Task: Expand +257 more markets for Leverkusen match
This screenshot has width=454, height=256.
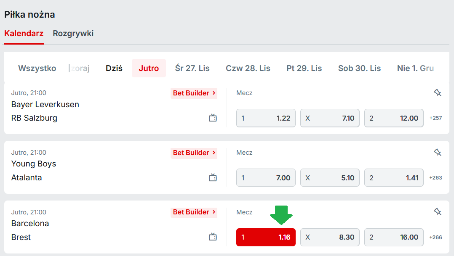Action: pos(435,118)
